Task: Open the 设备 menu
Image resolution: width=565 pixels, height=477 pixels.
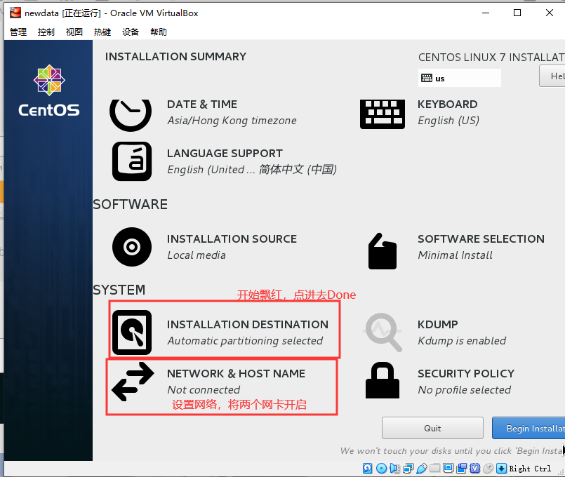Action: tap(130, 31)
